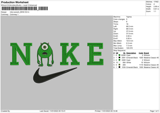Click the 'Colorway 1' value
This screenshot has height=113, width=160.
point(14,14)
